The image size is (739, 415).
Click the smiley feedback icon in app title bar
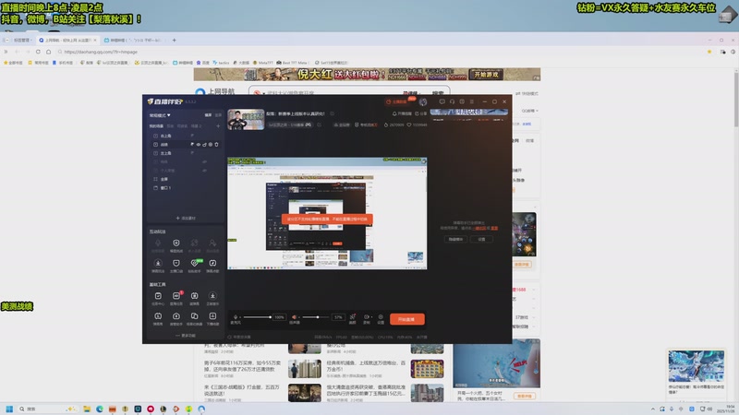[462, 101]
